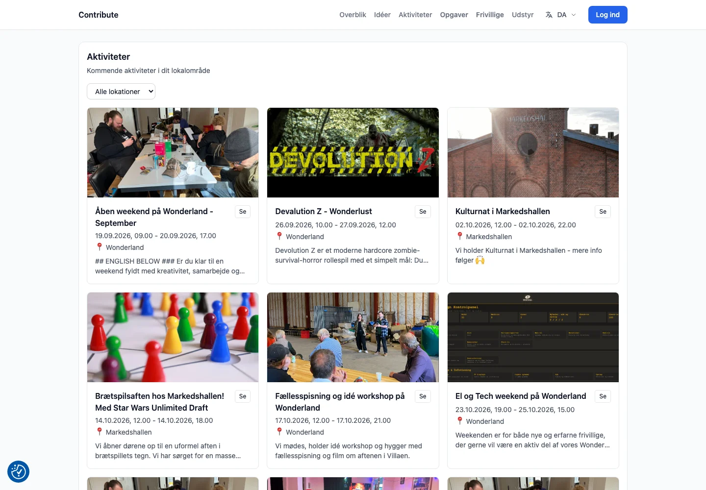
Task: Click Wonderland location under Devalution Z
Action: (305, 237)
